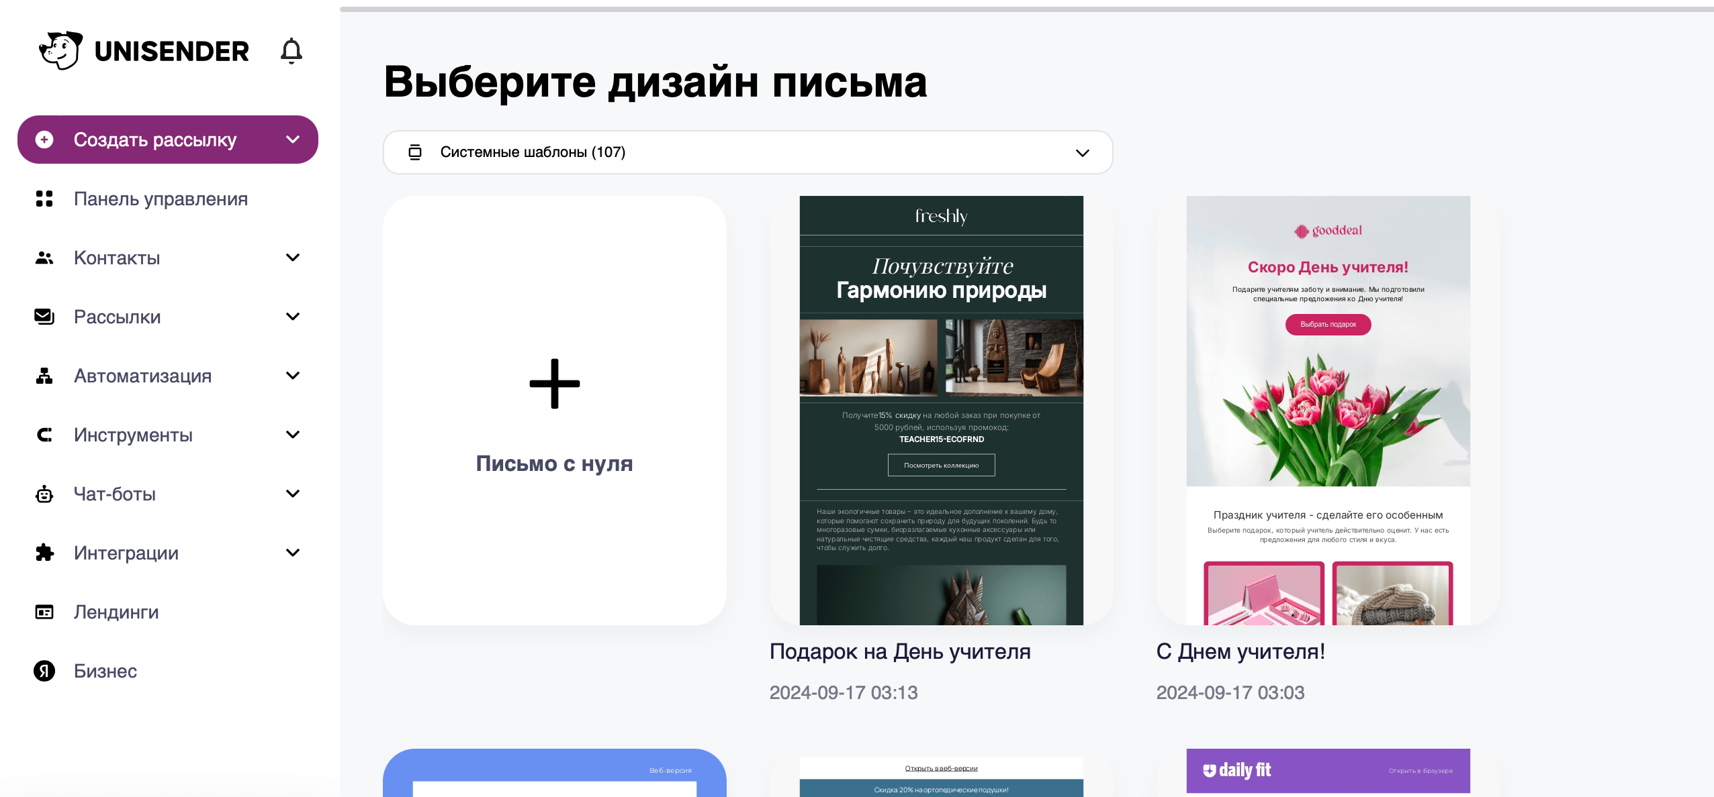Open Бизнес menu item
The width and height of the screenshot is (1714, 797).
[x=168, y=671]
